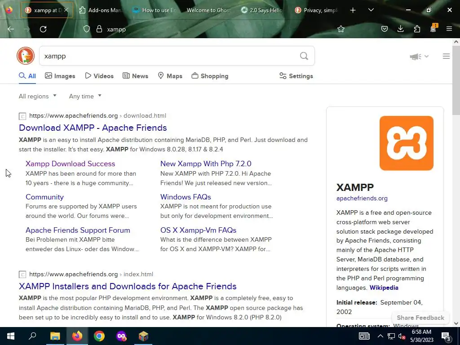Select the All results tab
This screenshot has width=460, height=345.
point(27,76)
